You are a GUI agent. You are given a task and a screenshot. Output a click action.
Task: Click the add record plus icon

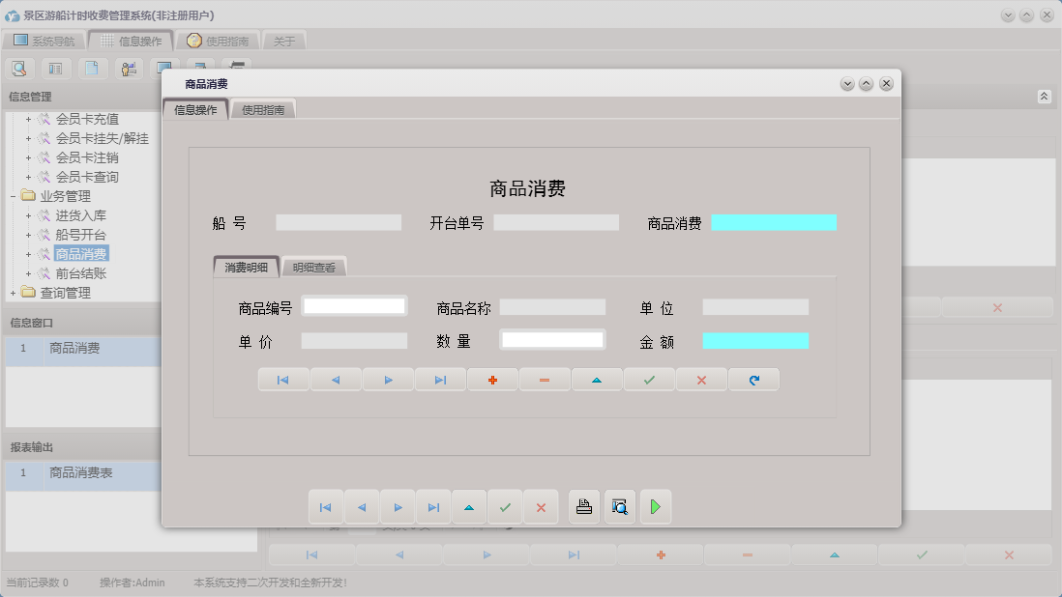(493, 380)
